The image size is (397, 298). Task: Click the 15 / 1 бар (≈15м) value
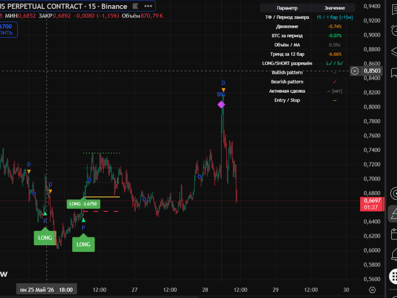(x=334, y=17)
